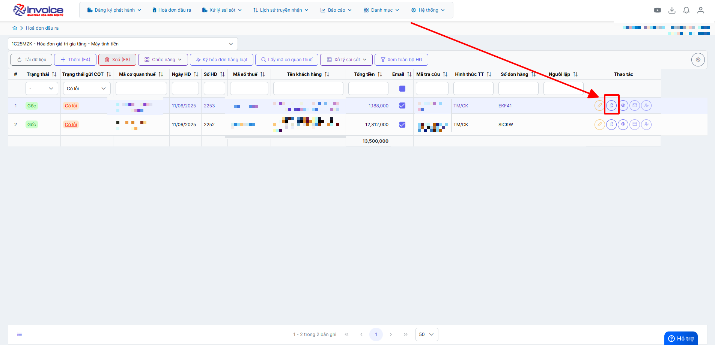Open Danh mục menu
This screenshot has height=345, width=715.
click(x=381, y=10)
